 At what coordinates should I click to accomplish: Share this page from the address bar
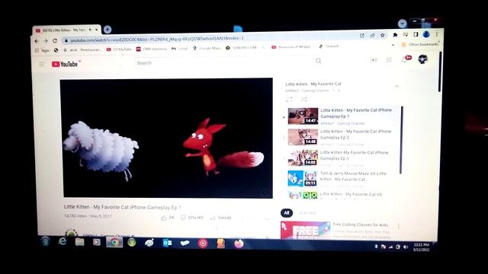372,35
